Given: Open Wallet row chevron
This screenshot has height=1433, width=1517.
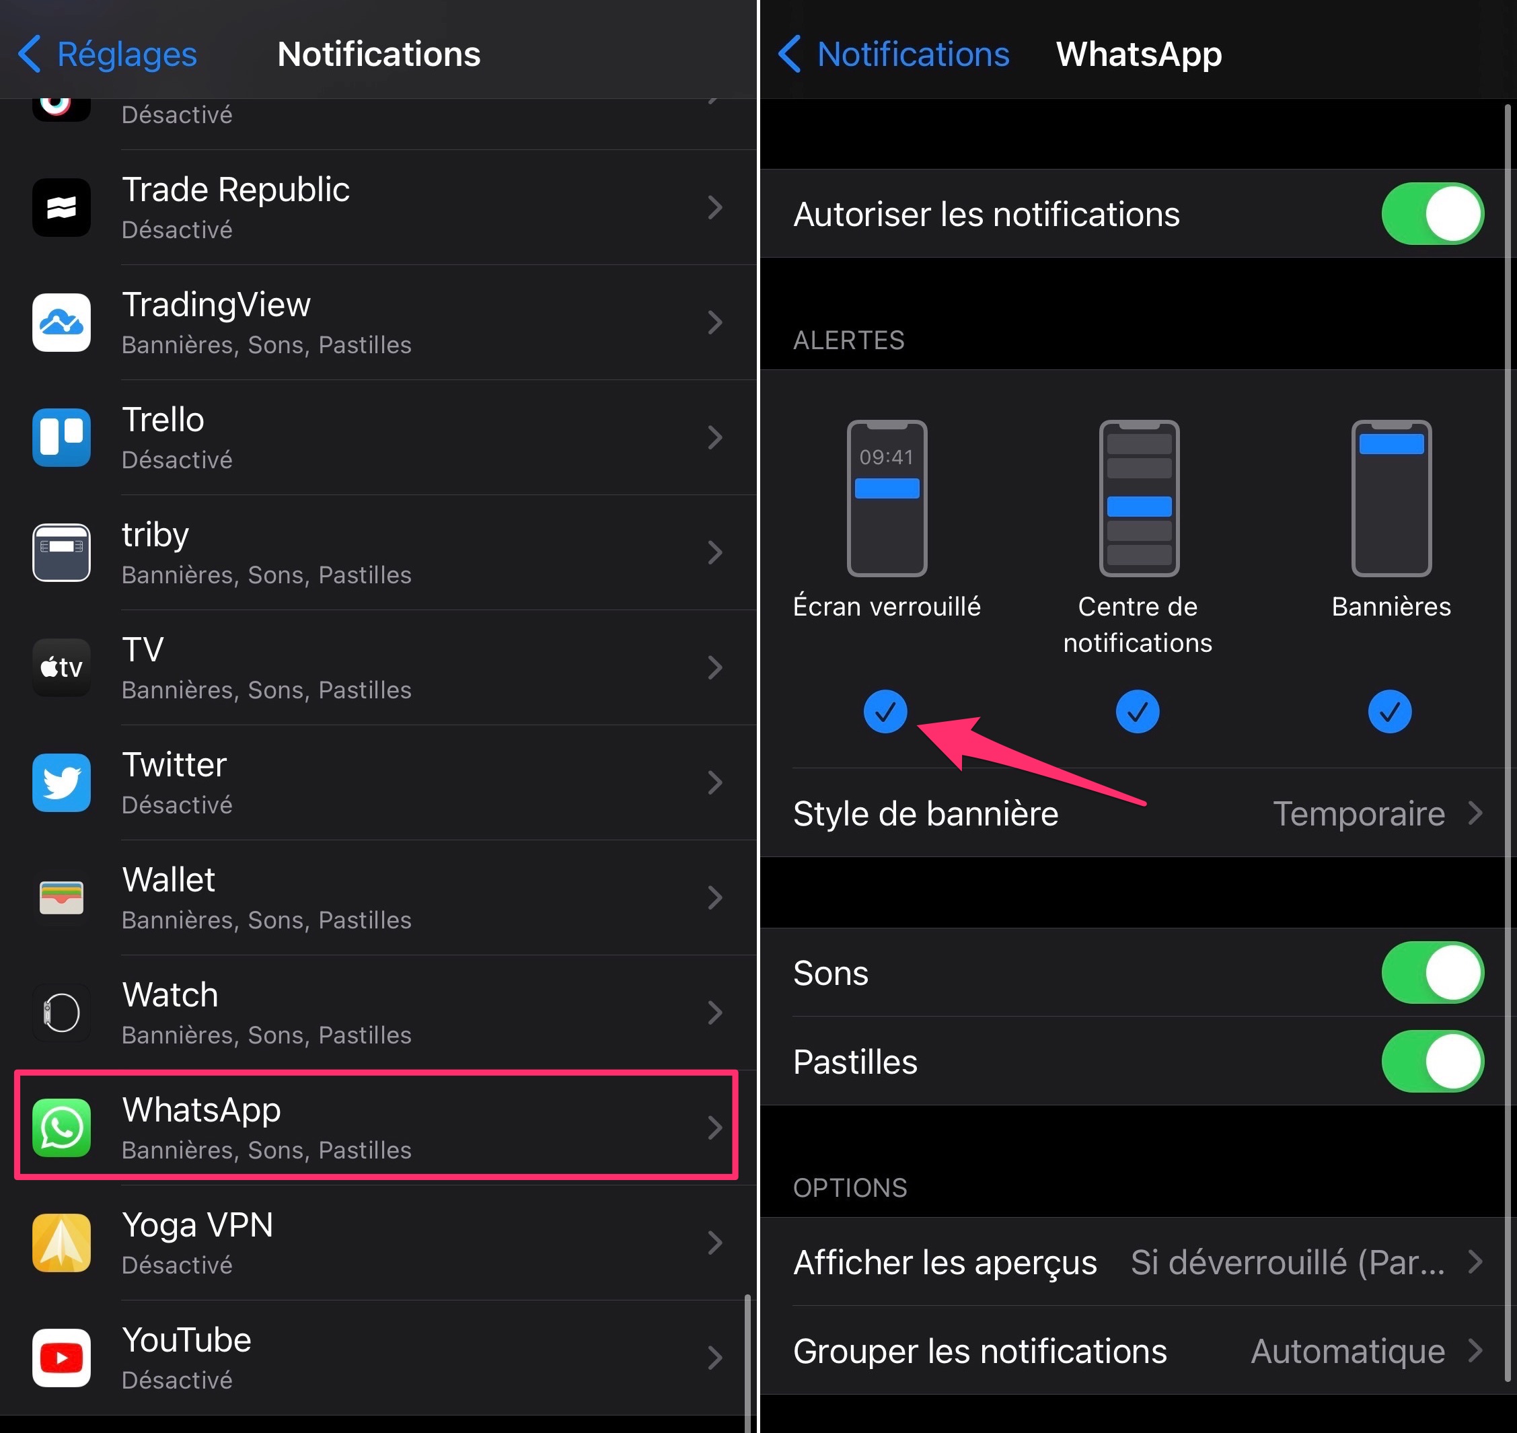Looking at the screenshot, I should click(715, 897).
